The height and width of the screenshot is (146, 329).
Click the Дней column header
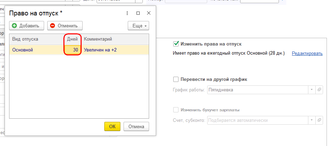[x=72, y=39]
